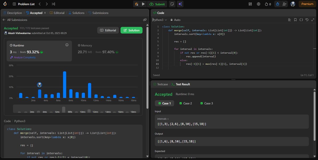Click the green Solution button

coord(131,30)
